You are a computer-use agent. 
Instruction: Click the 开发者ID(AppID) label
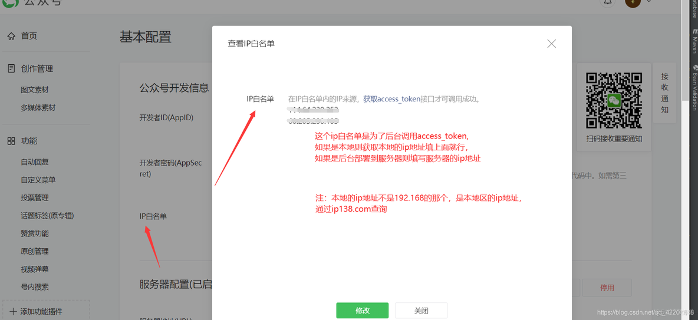point(166,118)
